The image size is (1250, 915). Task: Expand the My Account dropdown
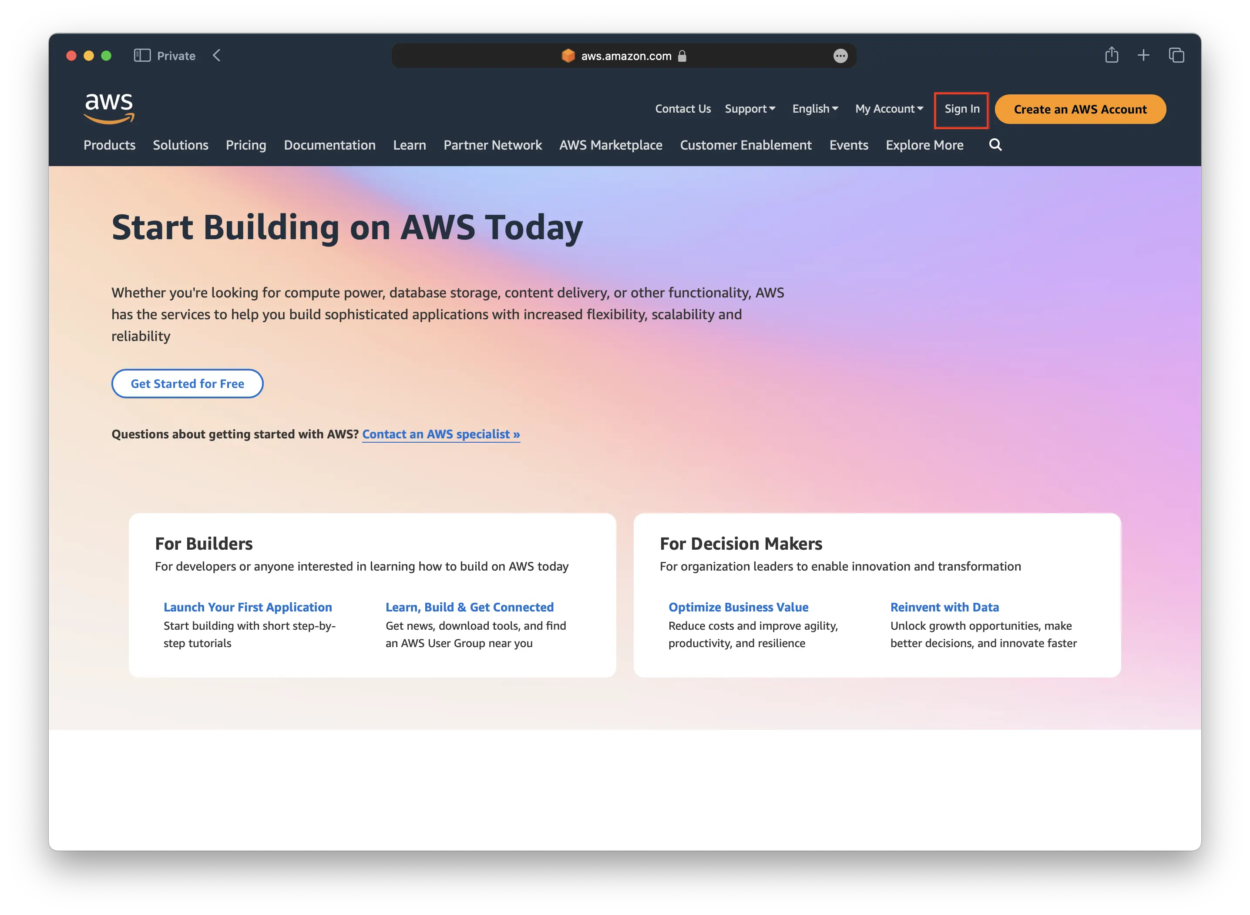[x=889, y=109]
